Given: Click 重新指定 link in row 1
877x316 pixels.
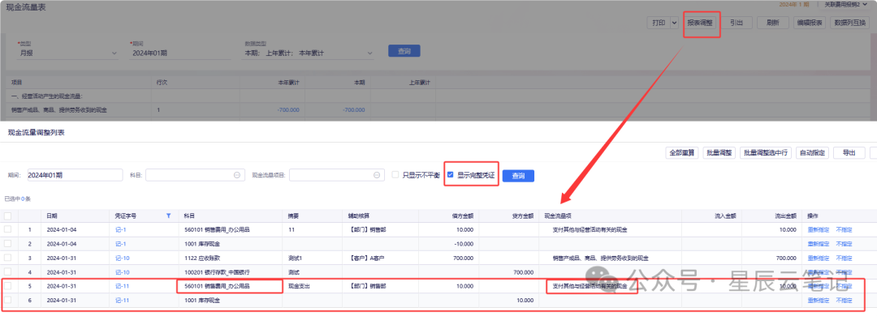Looking at the screenshot, I should (819, 229).
